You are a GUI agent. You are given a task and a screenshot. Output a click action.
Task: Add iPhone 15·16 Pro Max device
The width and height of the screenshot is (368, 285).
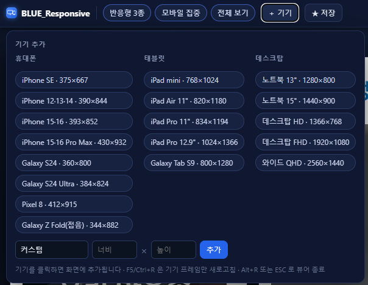pyautogui.click(x=74, y=142)
